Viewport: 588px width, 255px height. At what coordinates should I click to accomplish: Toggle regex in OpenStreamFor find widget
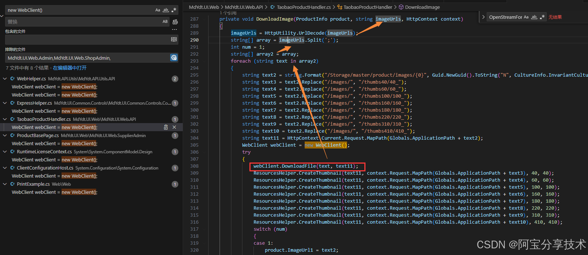pyautogui.click(x=542, y=17)
